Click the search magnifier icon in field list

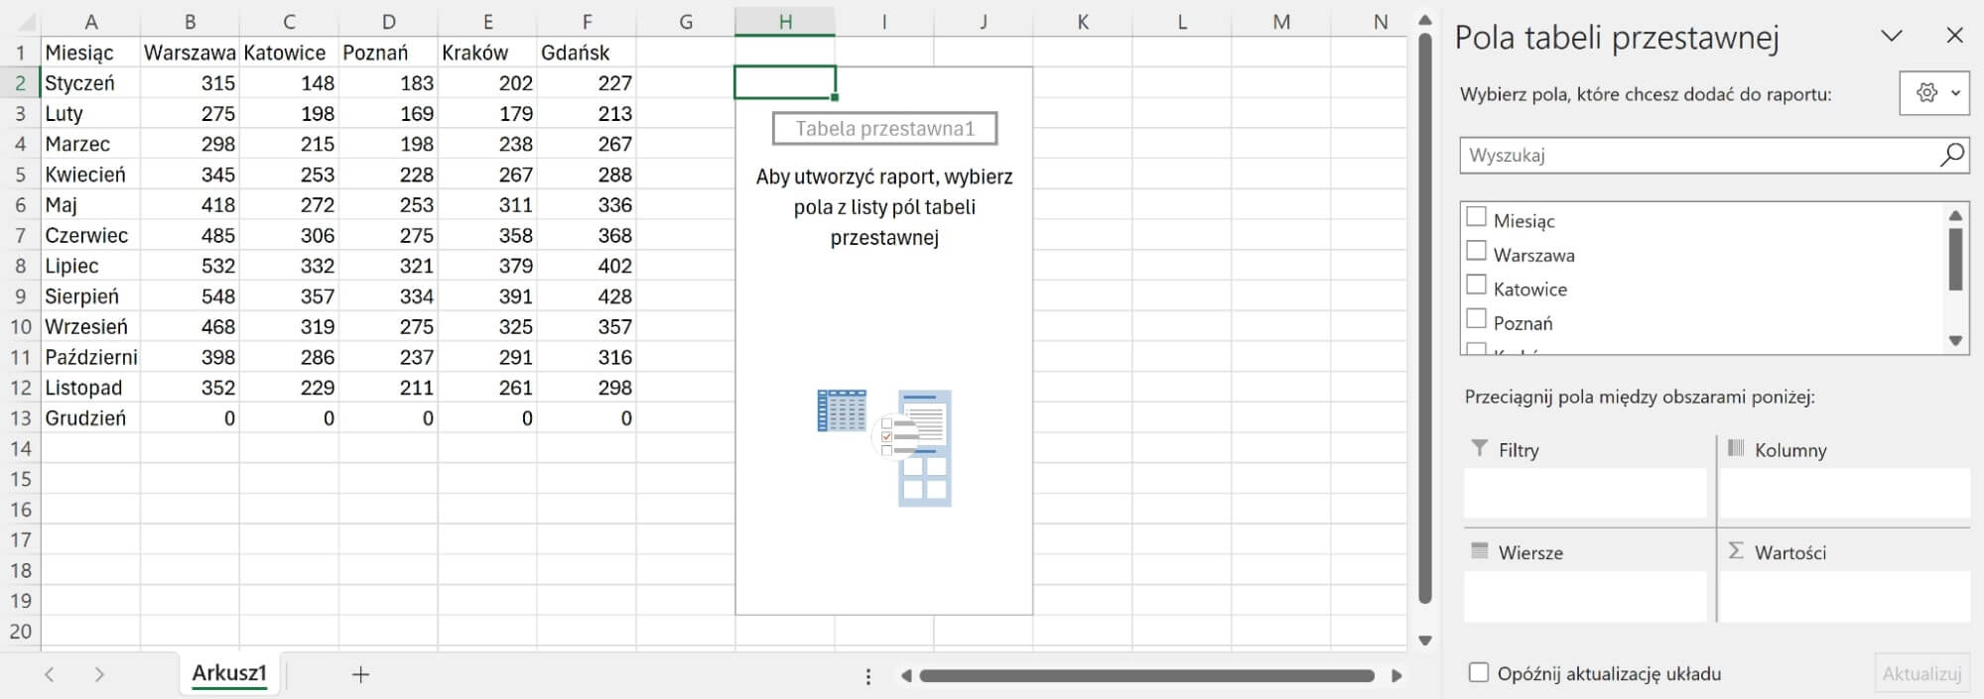pos(1951,155)
